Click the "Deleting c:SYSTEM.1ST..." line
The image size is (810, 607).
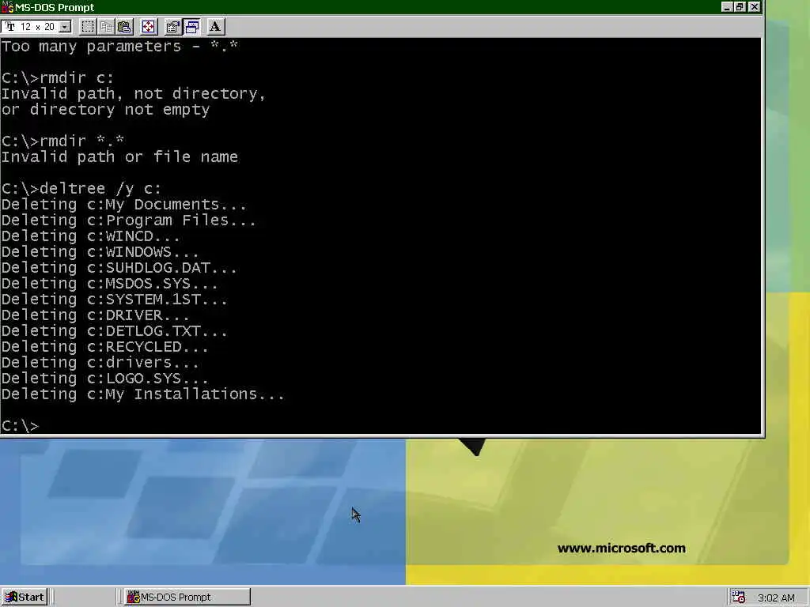[x=114, y=300]
